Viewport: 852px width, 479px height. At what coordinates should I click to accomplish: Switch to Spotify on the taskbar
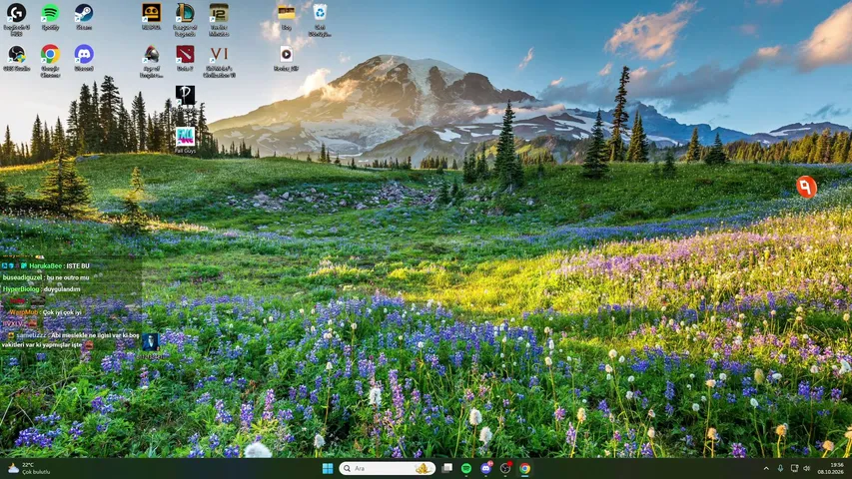466,468
